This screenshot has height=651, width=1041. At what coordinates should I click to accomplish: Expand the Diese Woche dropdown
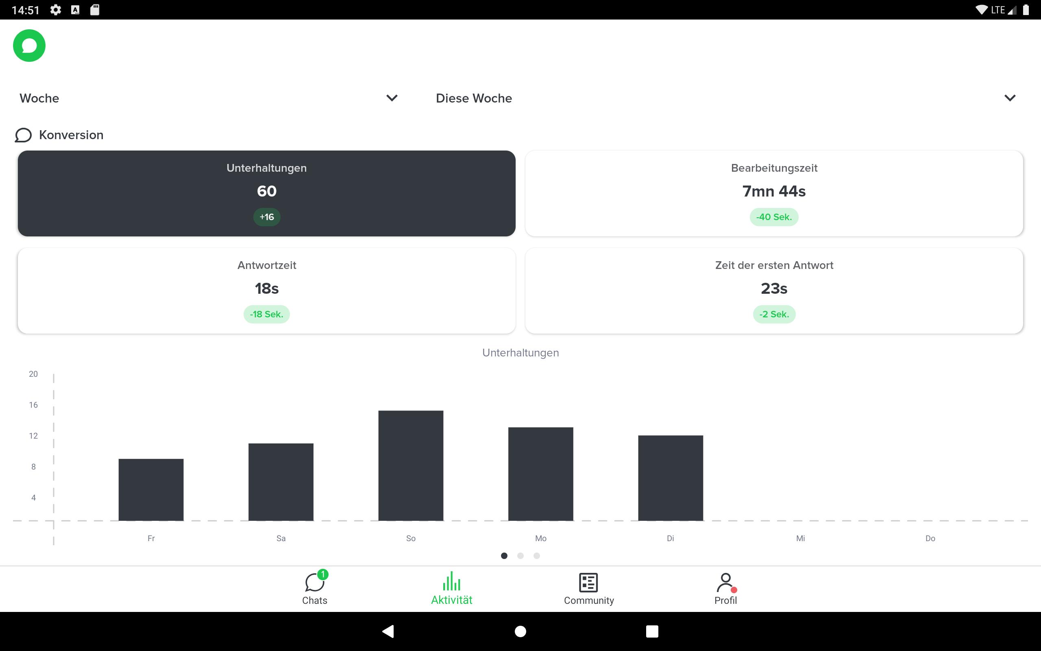(726, 98)
